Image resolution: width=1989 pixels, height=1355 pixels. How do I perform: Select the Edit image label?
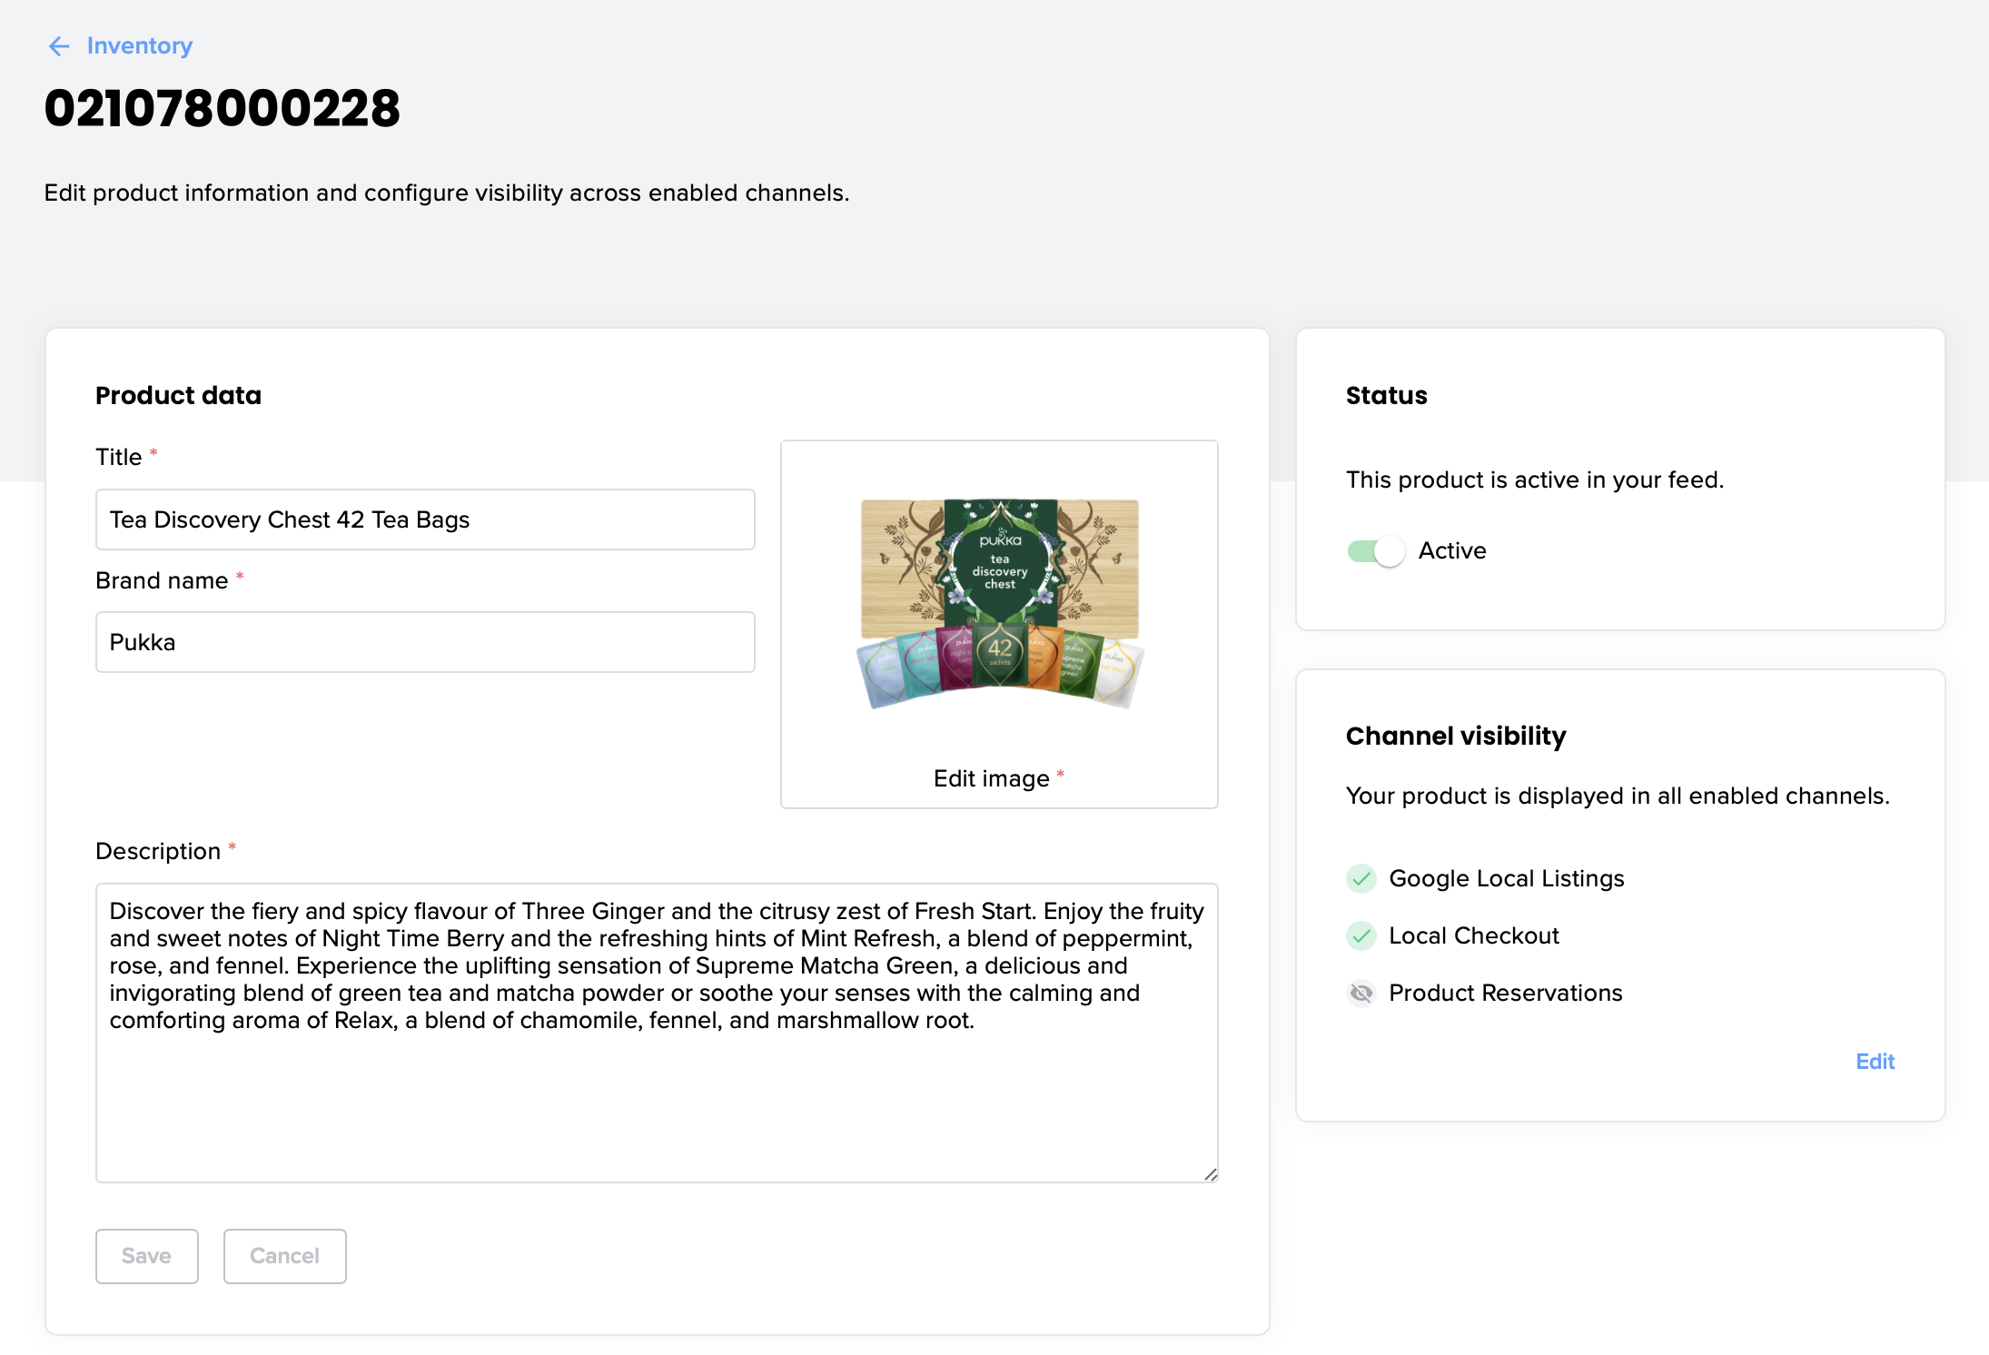[991, 778]
